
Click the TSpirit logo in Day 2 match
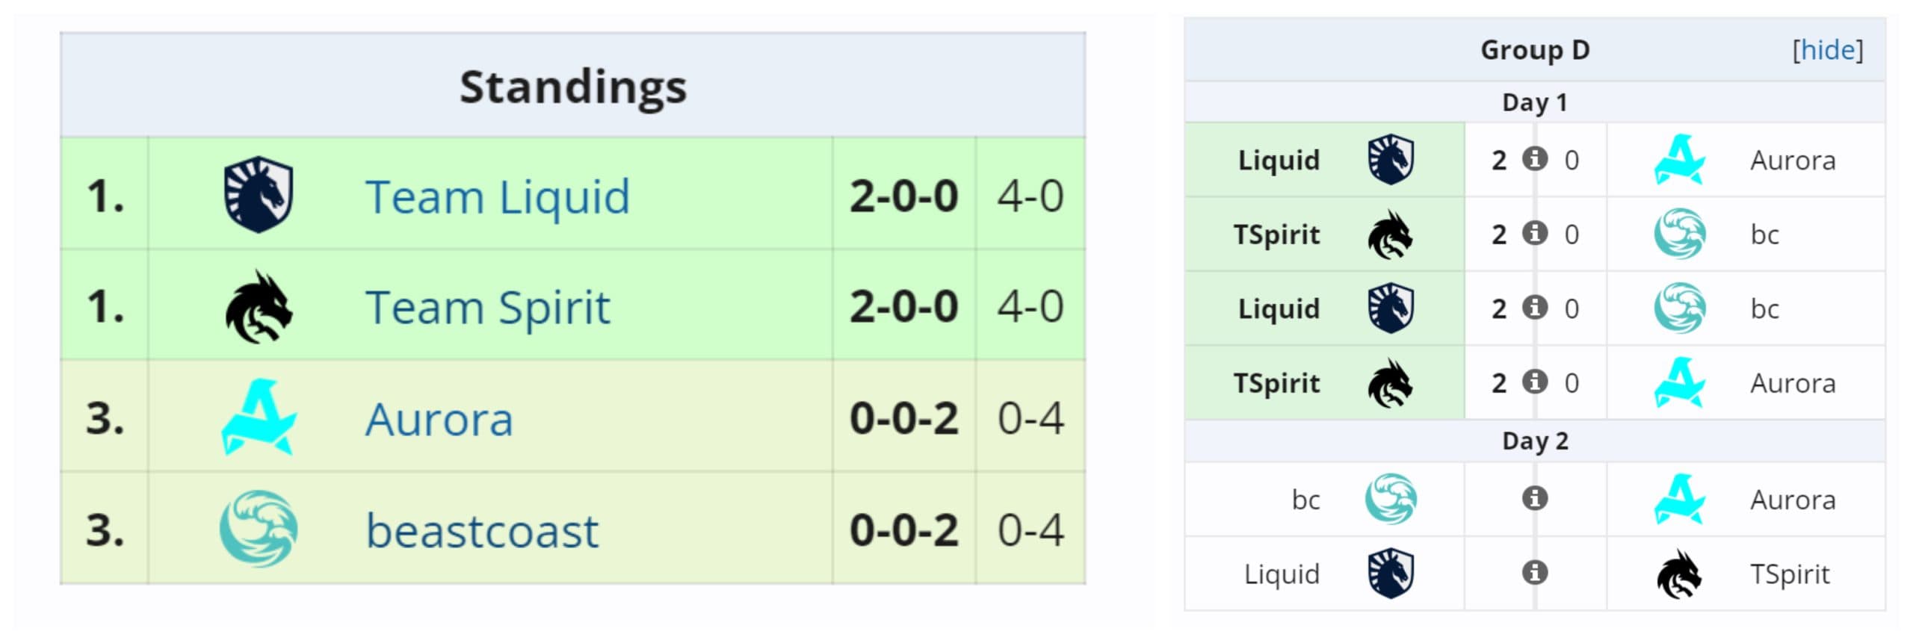[x=1679, y=574]
